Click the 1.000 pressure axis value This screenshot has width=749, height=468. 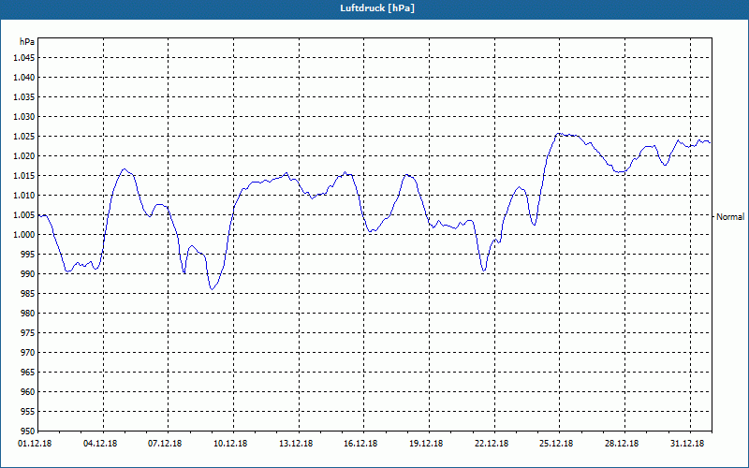[25, 235]
